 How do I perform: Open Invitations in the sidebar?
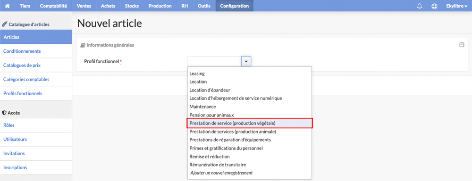[36, 153]
